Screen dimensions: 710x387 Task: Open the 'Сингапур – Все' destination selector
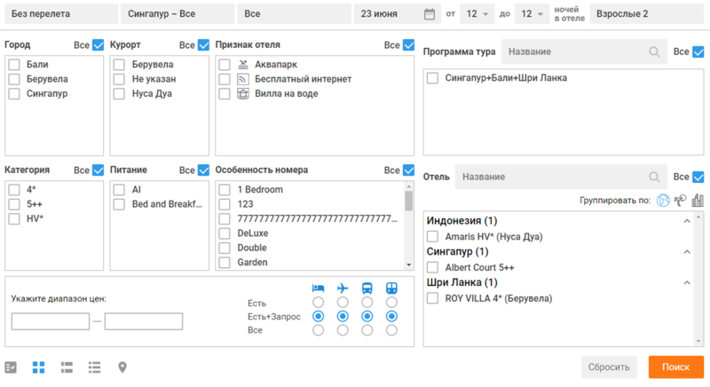pyautogui.click(x=177, y=14)
